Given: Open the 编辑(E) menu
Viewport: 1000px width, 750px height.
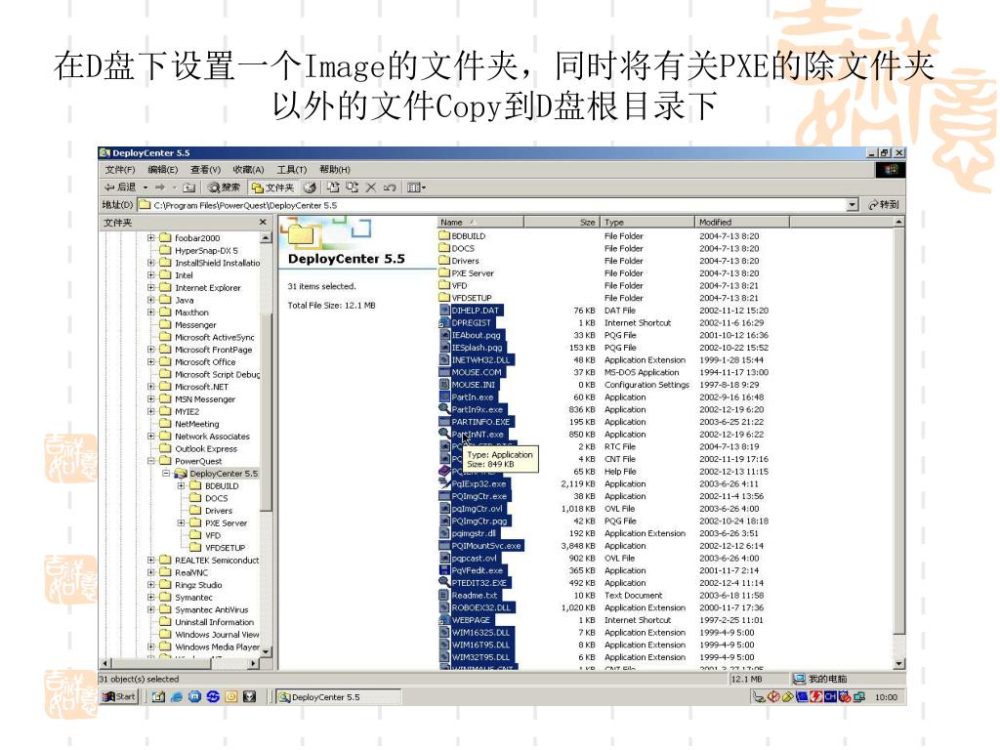Looking at the screenshot, I should click(x=163, y=170).
